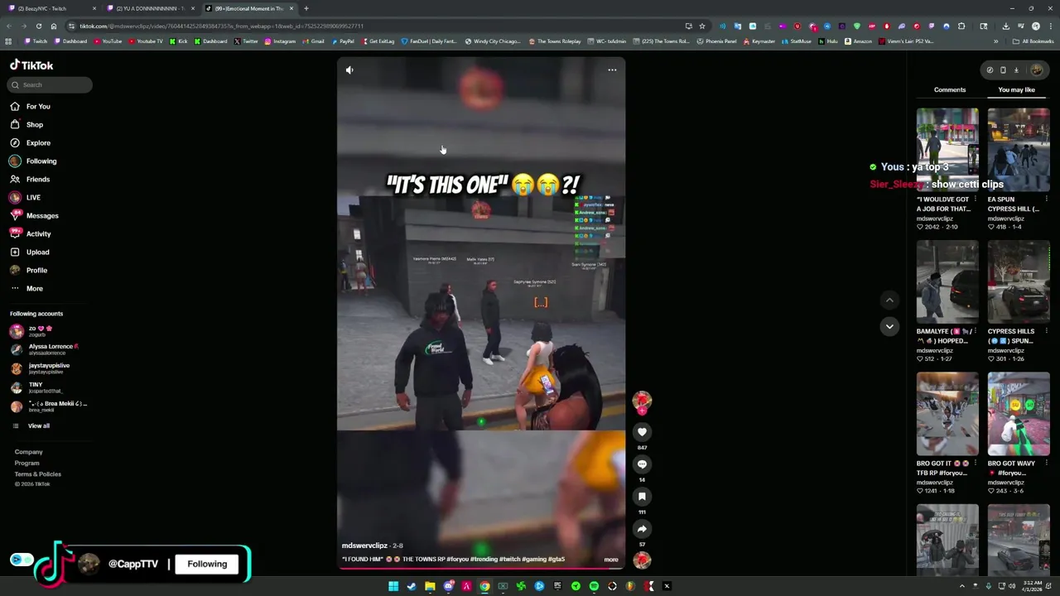Open the Twitch bookmark

[x=36, y=41]
